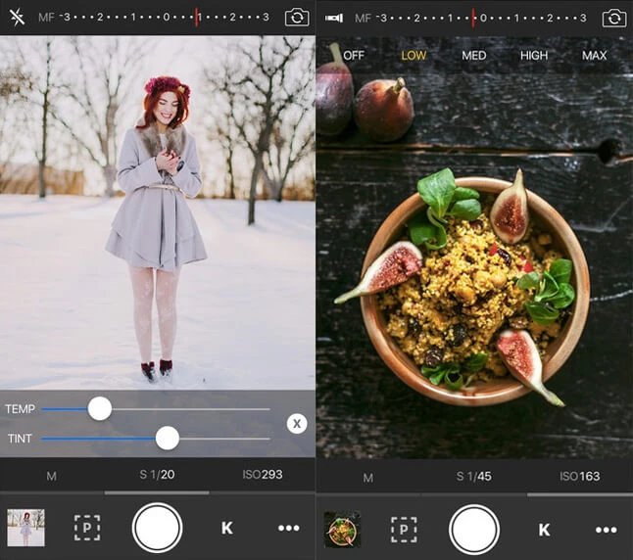This screenshot has height=560, width=633.
Task: Open the food photo thumbnail in gallery
Action: coord(342,529)
